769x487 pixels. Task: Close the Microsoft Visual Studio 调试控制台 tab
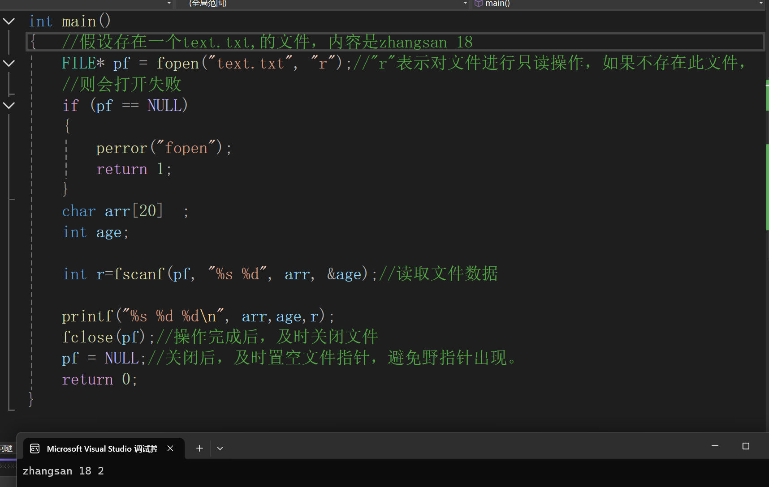pos(170,449)
